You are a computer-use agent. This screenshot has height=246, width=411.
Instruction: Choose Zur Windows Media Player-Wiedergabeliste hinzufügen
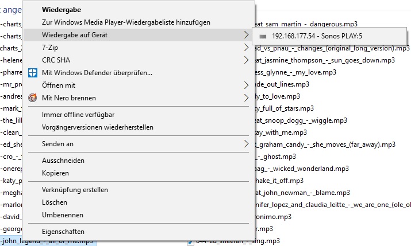click(x=126, y=22)
